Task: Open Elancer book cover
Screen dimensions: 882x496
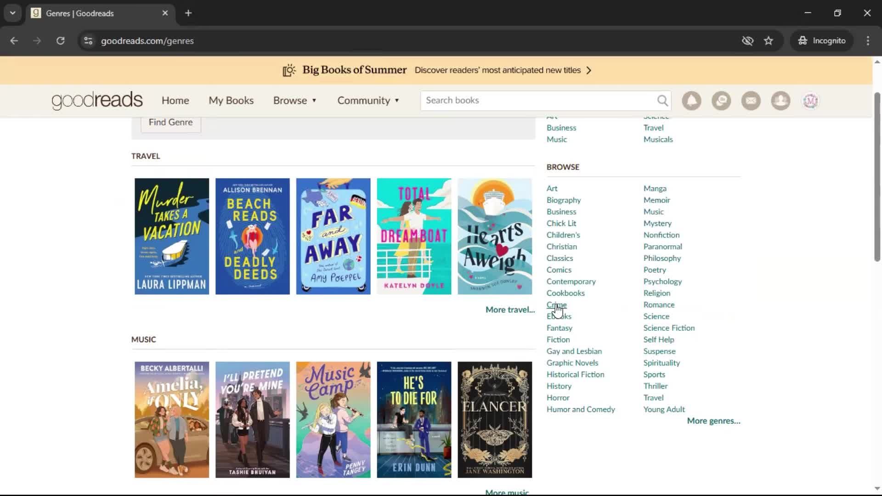Action: tap(495, 420)
